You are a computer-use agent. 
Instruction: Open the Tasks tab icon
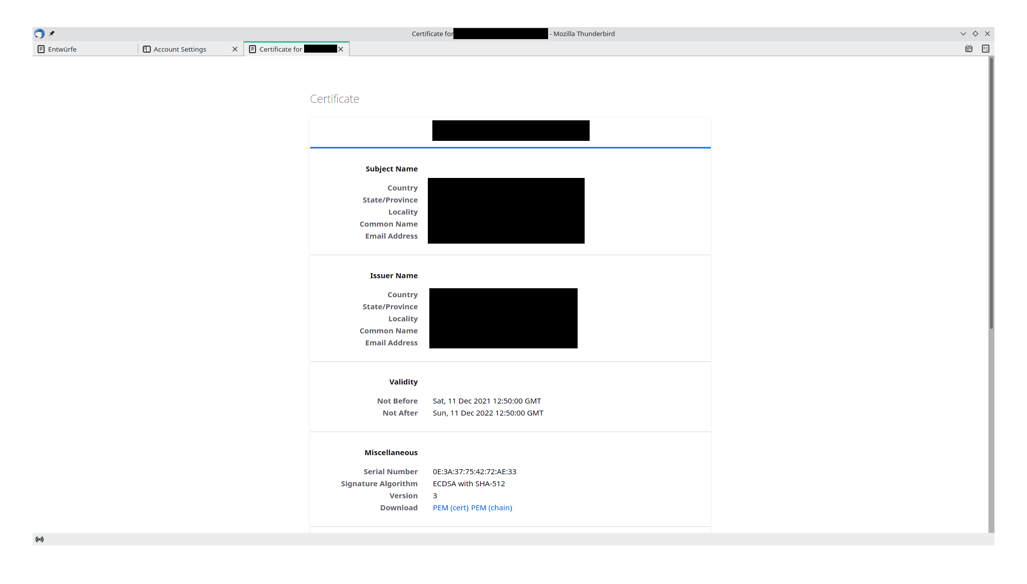coord(985,49)
